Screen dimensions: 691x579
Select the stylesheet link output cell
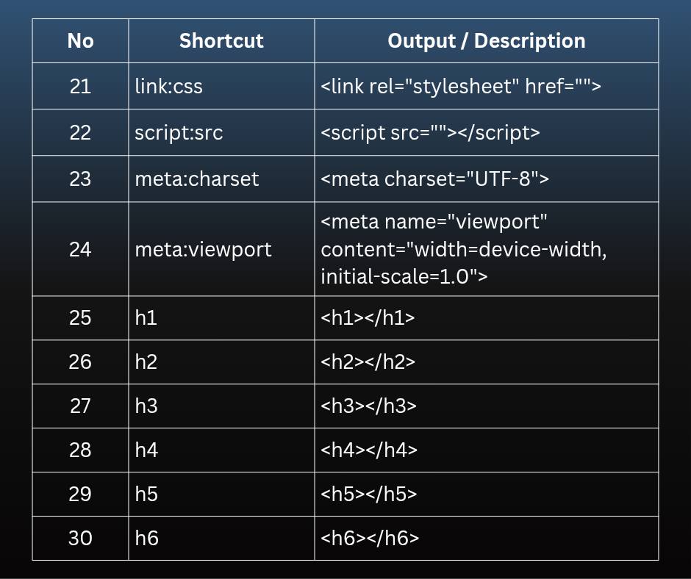(487, 86)
